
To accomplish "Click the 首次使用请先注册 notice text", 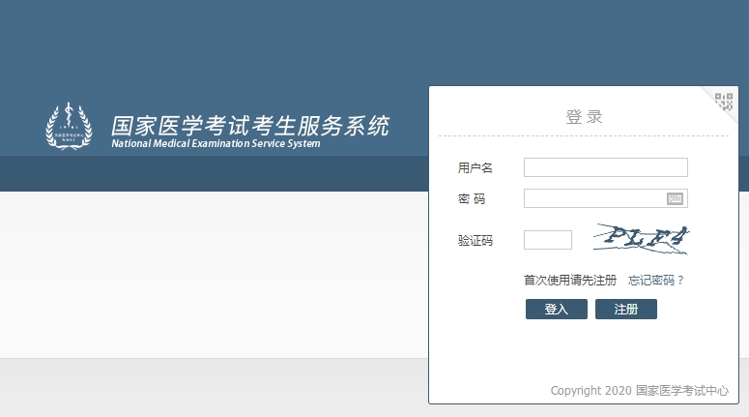I will click(570, 281).
